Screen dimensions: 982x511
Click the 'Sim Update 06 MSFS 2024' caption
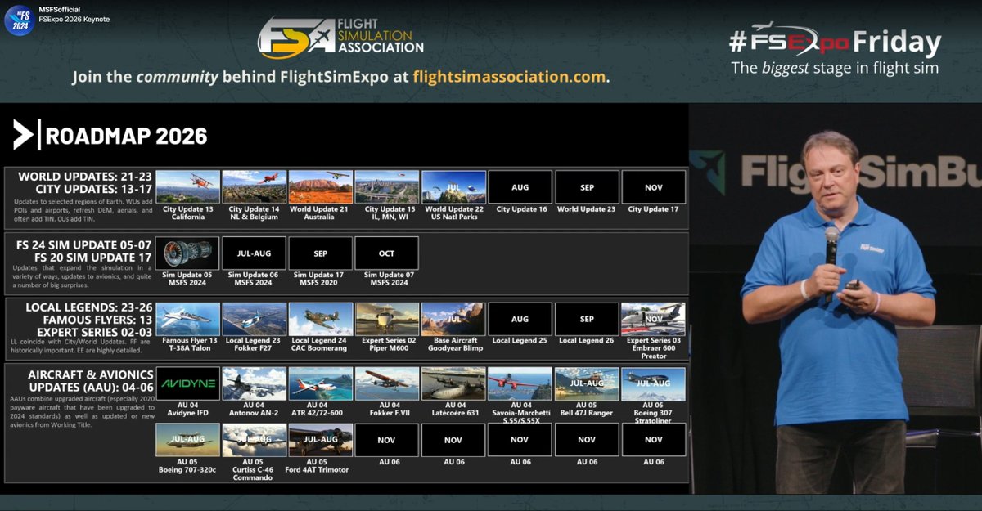click(255, 279)
